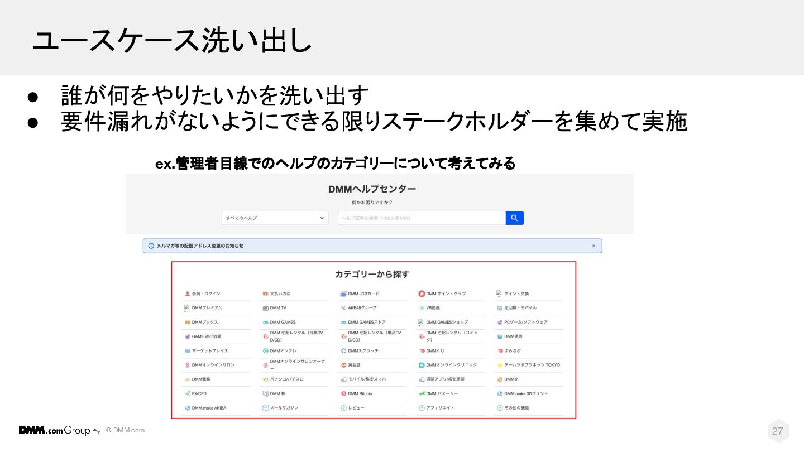
Task: Click the DMM GAMESストア controller icon
Action: tap(344, 322)
